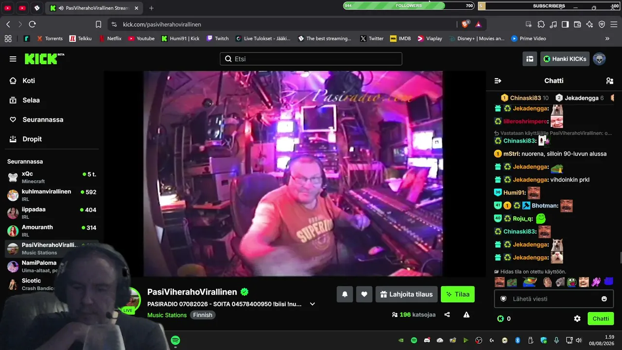The image size is (622, 350).
Task: Open kuhlmanvirallinen channel in followed list
Action: [52, 195]
